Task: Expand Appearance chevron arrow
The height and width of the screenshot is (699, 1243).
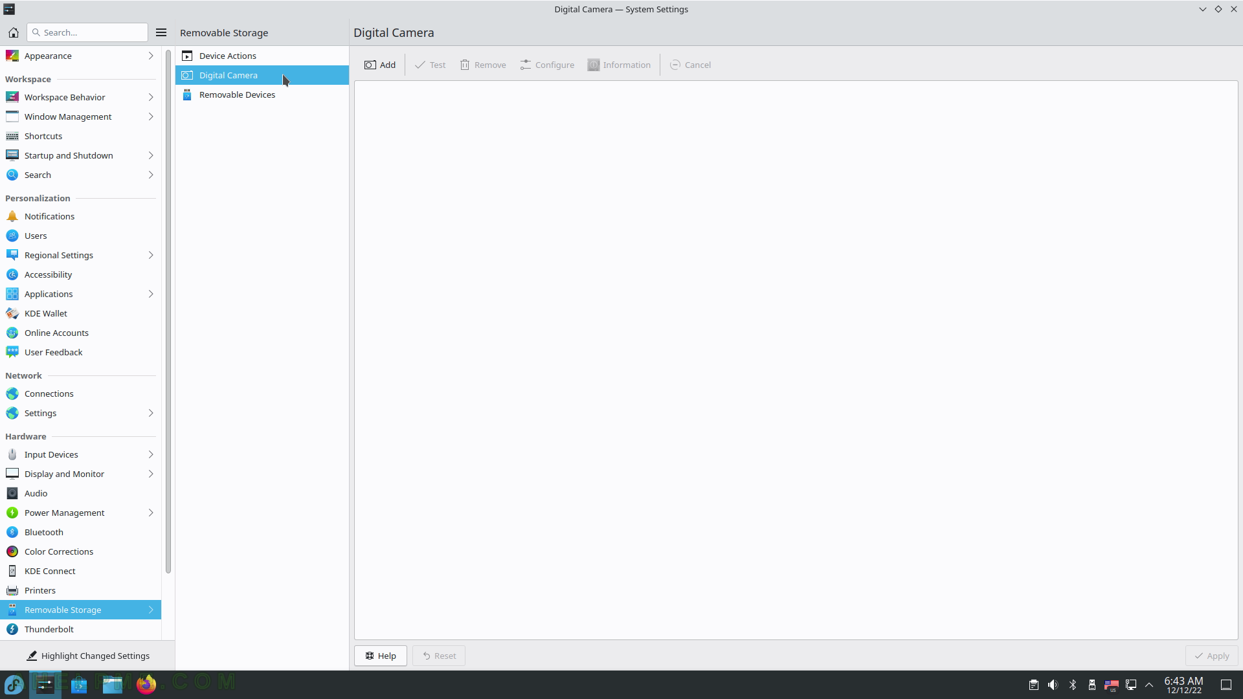Action: coord(151,56)
